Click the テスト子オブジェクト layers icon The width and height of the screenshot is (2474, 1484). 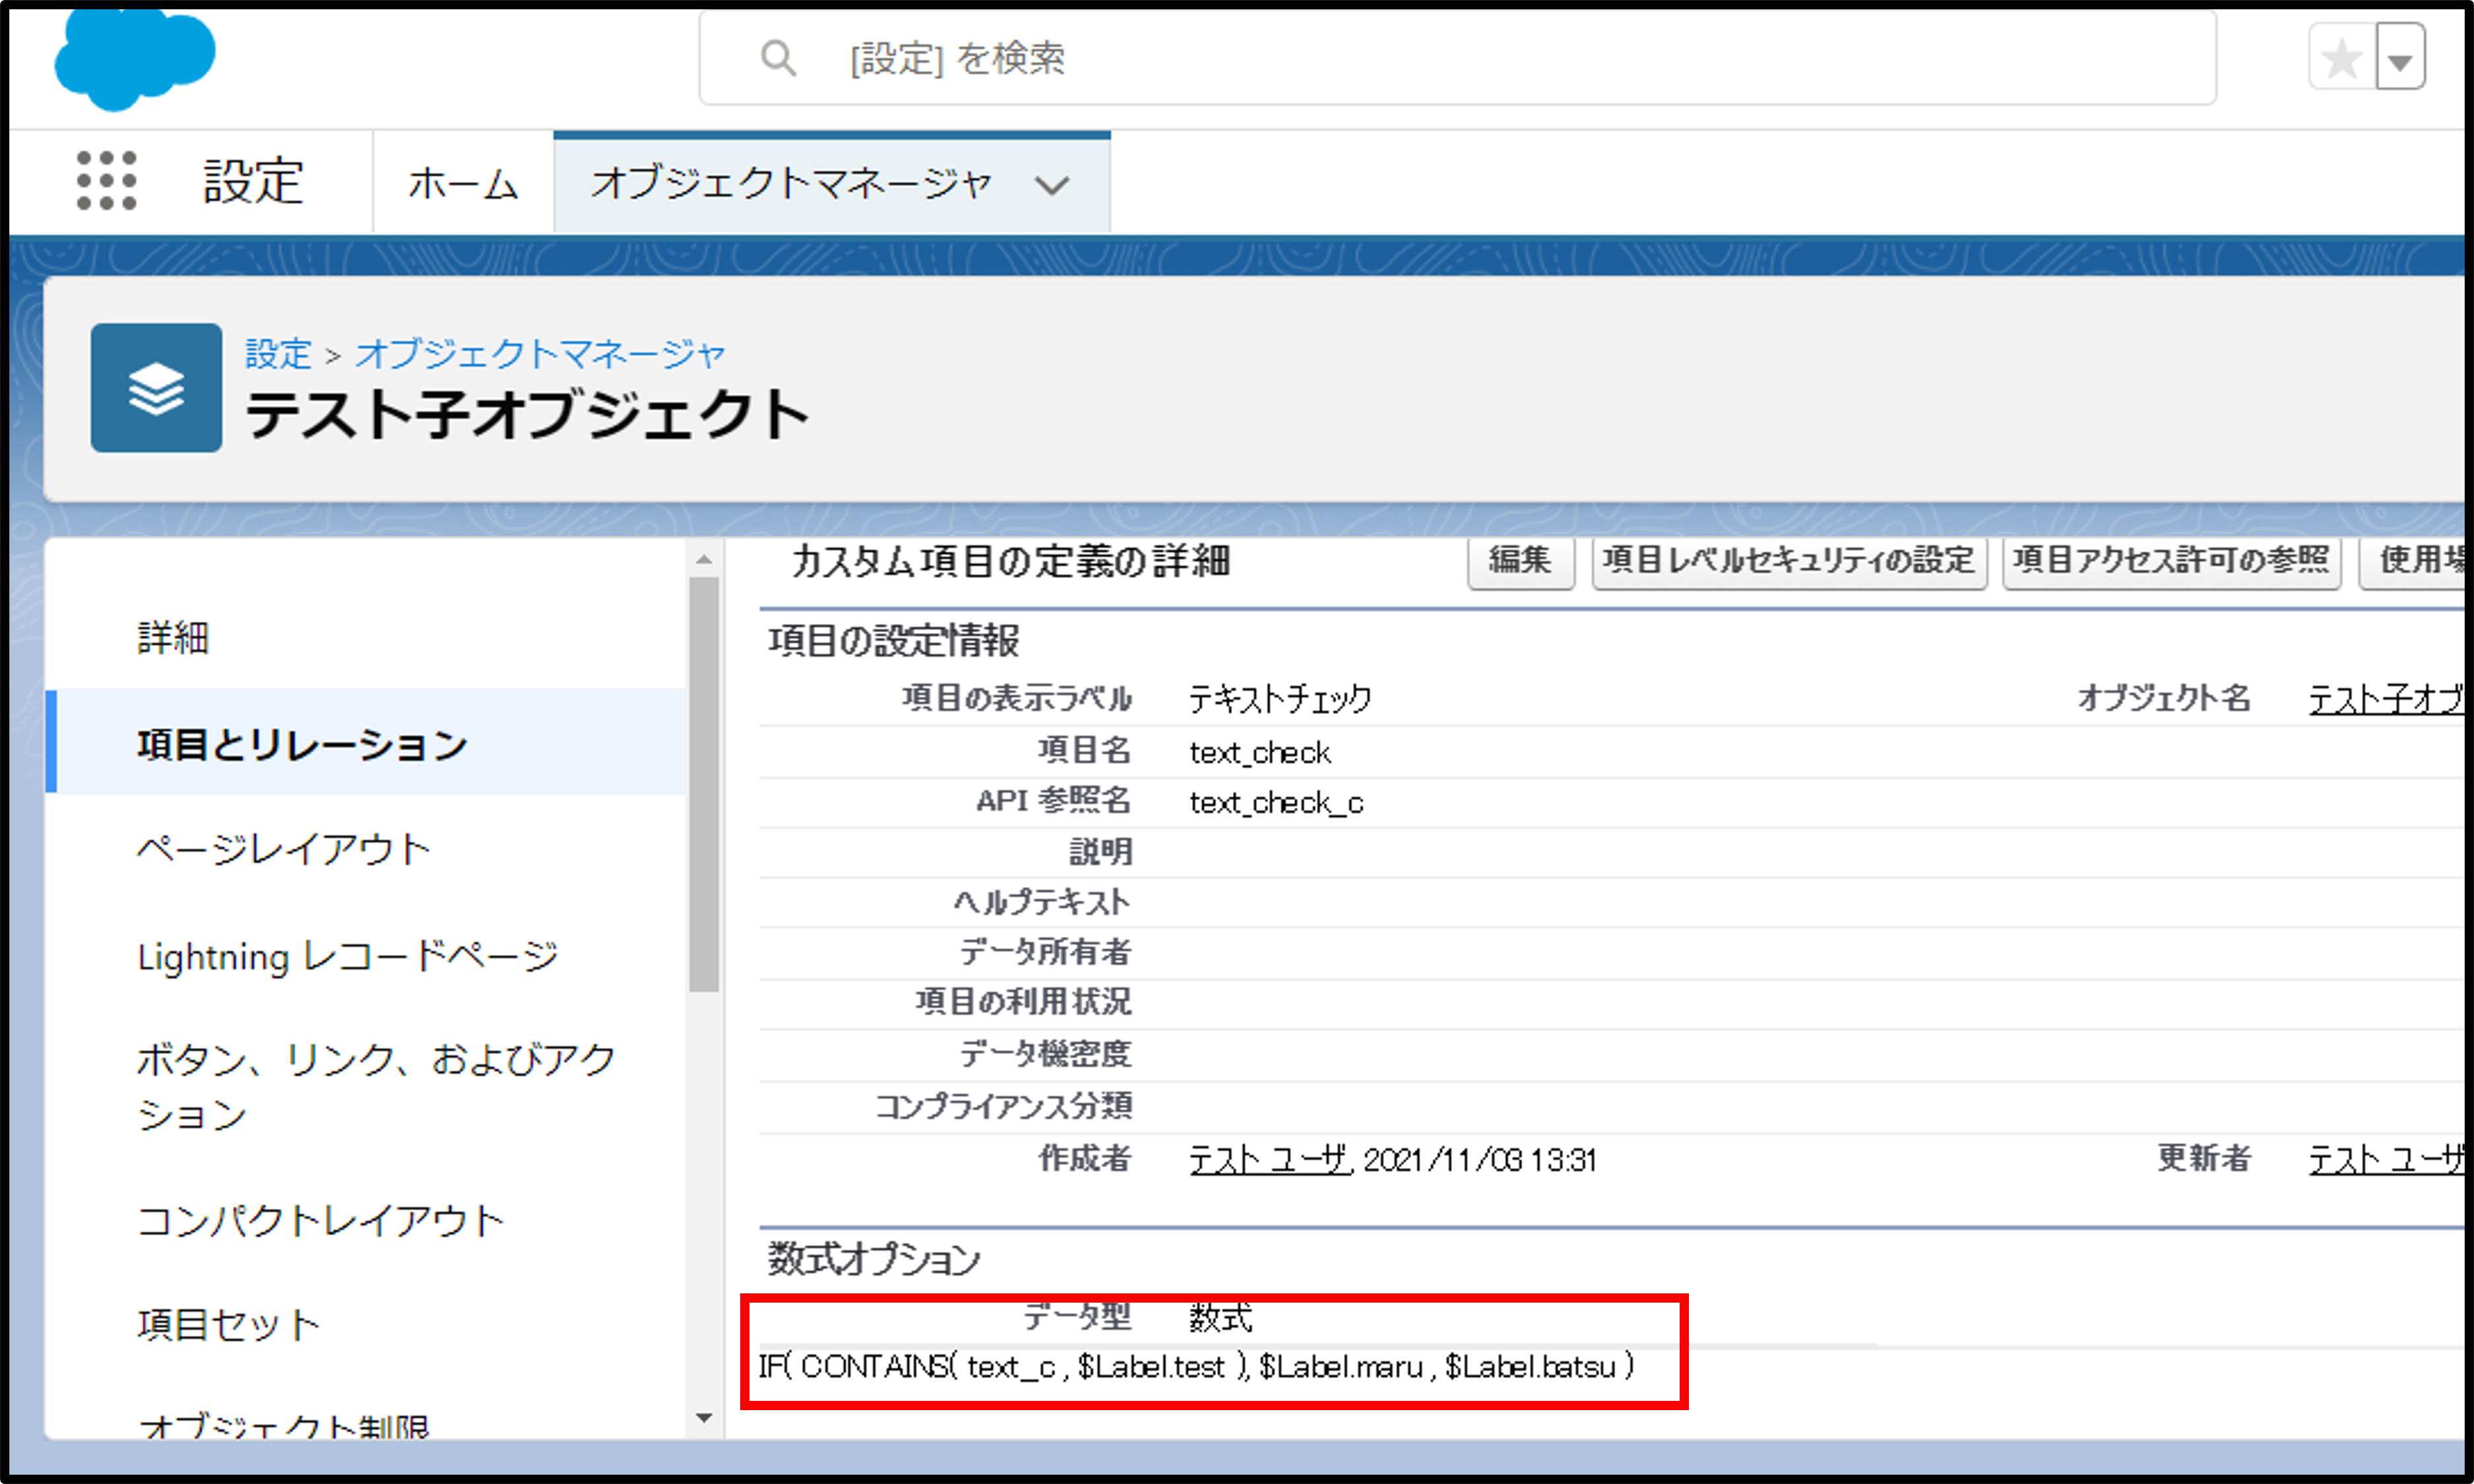pos(156,388)
